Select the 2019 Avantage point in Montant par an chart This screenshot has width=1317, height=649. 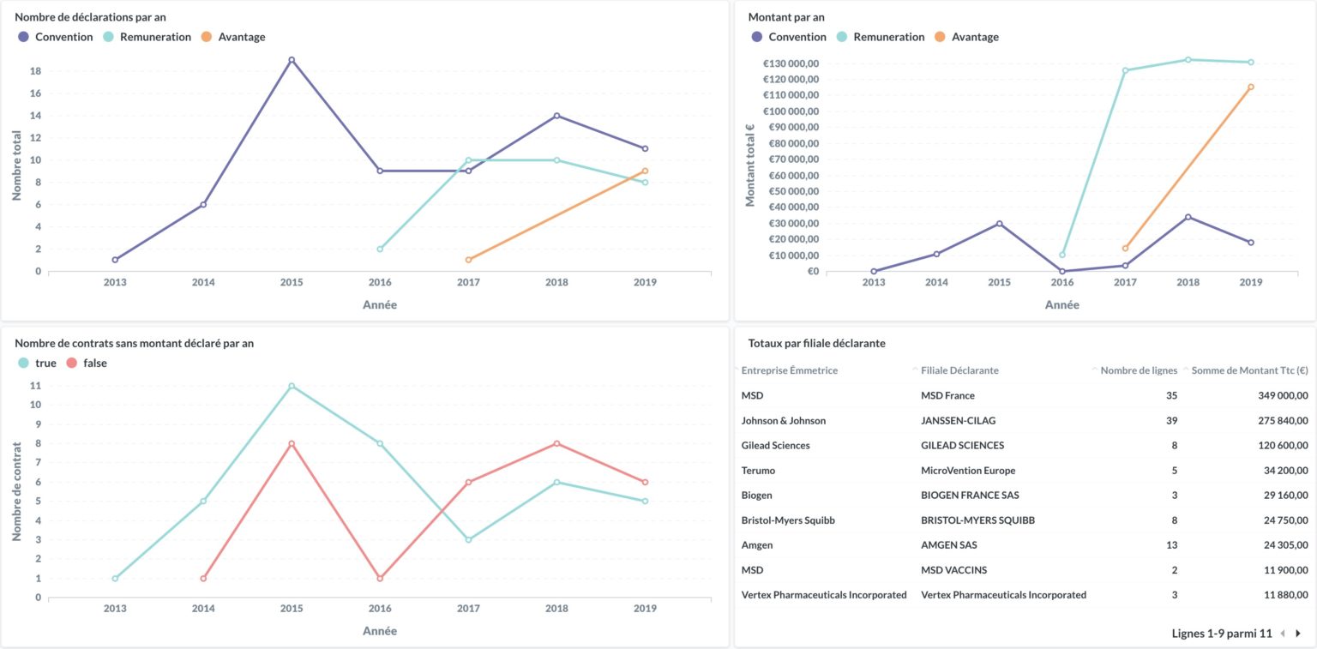[1251, 87]
